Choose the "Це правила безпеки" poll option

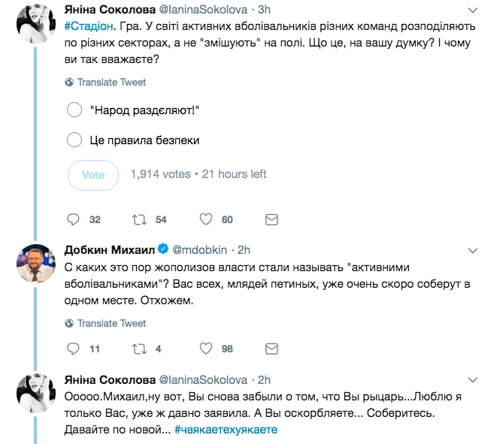[x=74, y=140]
